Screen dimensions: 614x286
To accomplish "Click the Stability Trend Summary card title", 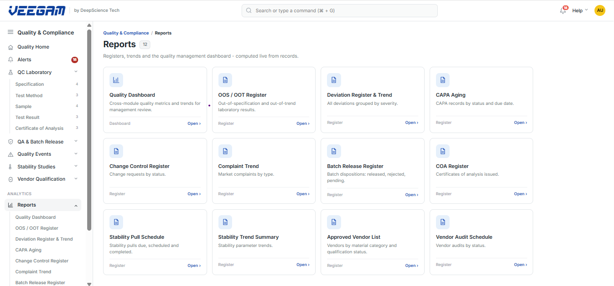I will [248, 237].
